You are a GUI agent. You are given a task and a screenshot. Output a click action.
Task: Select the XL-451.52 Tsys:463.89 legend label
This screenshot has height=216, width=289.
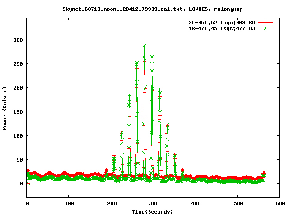(x=222, y=22)
